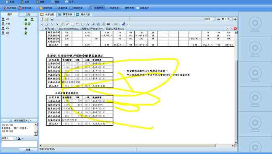Pick the rectangle drawing tool
The image size is (272, 154).
[72, 24]
